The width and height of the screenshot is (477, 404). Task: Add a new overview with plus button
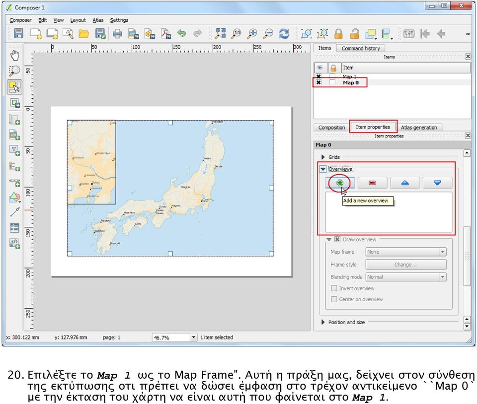[340, 183]
